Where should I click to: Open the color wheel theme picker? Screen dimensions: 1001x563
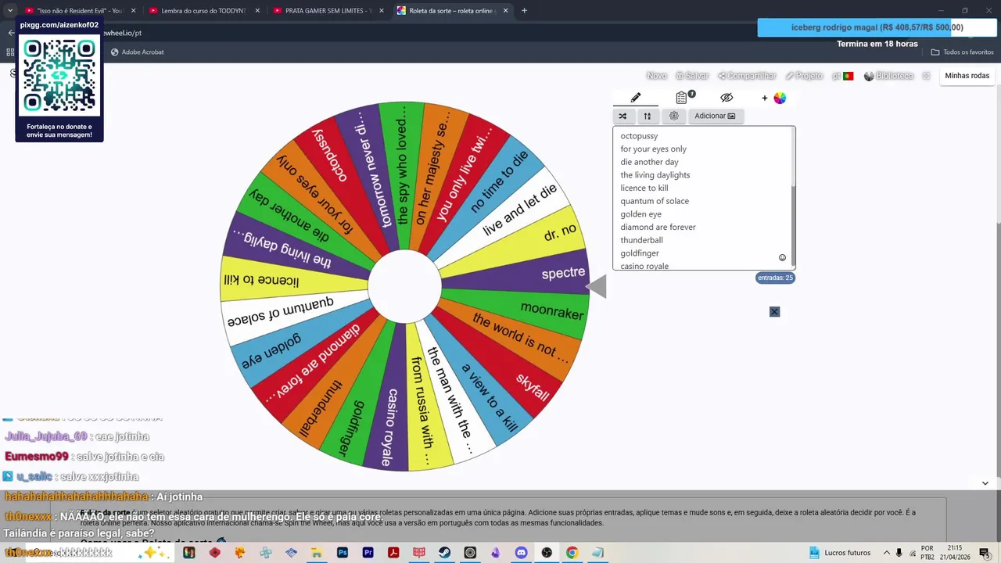tap(780, 98)
